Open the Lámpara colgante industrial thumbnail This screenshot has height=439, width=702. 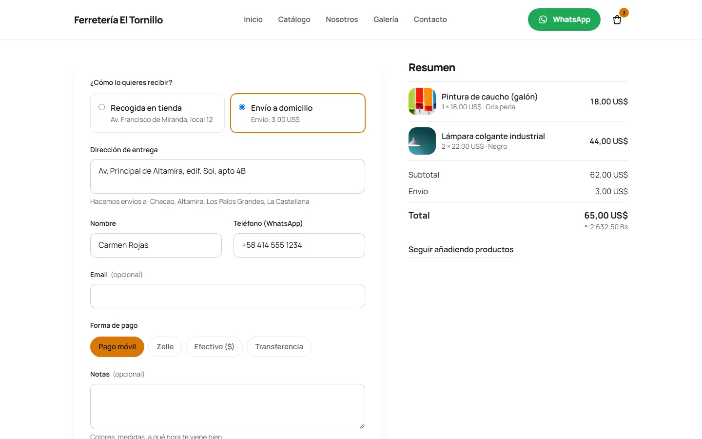coord(422,141)
